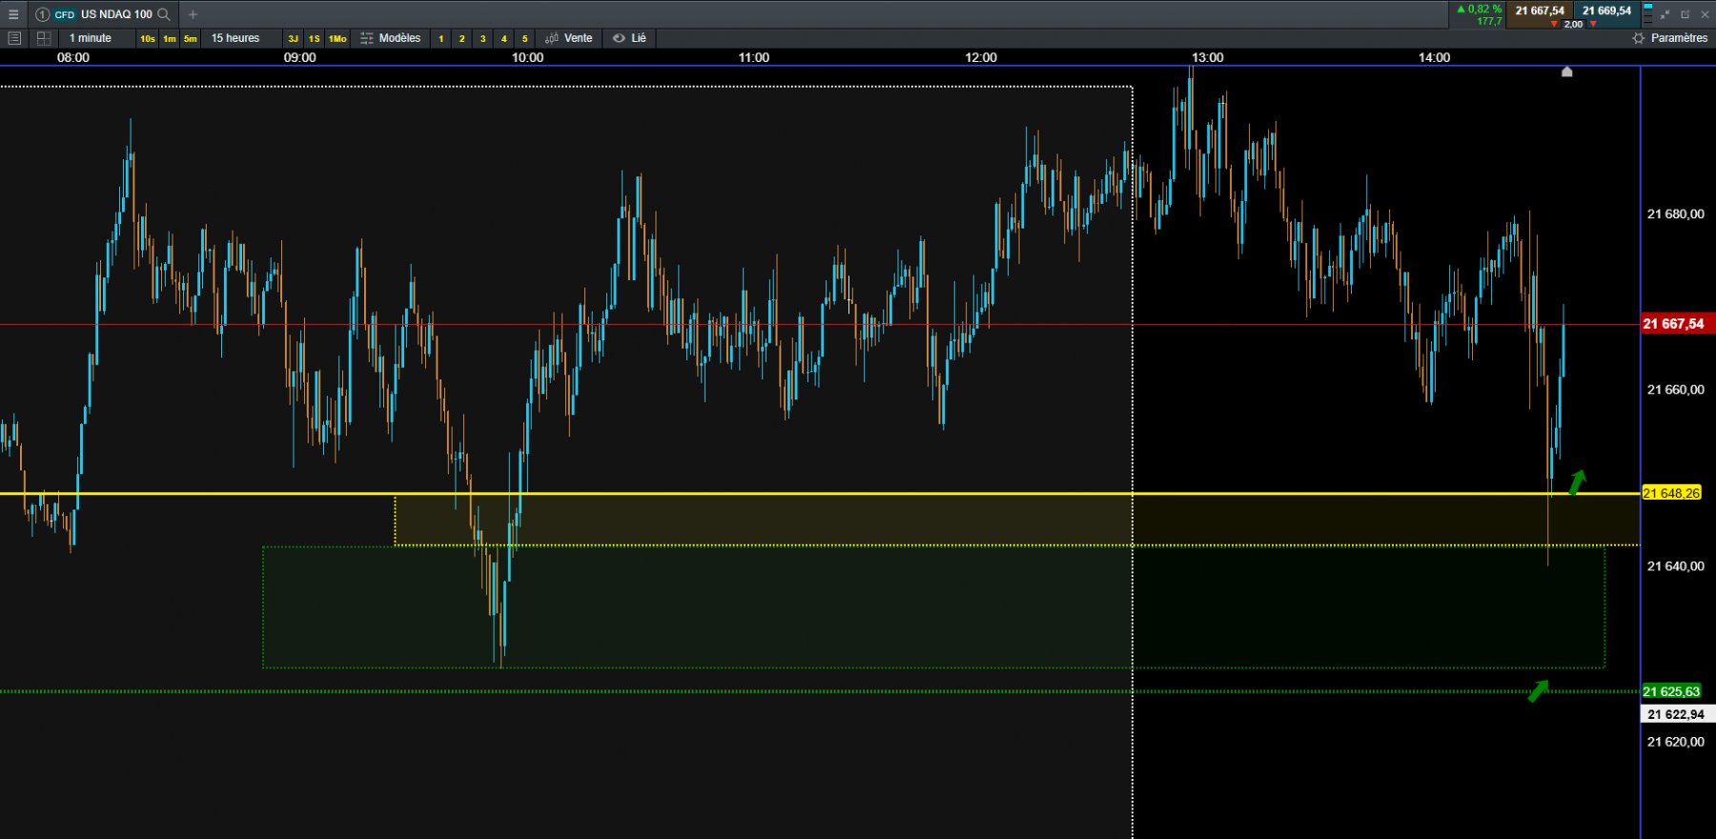
Task: Open the 1 minute timeframe dropdown
Action: (91, 38)
